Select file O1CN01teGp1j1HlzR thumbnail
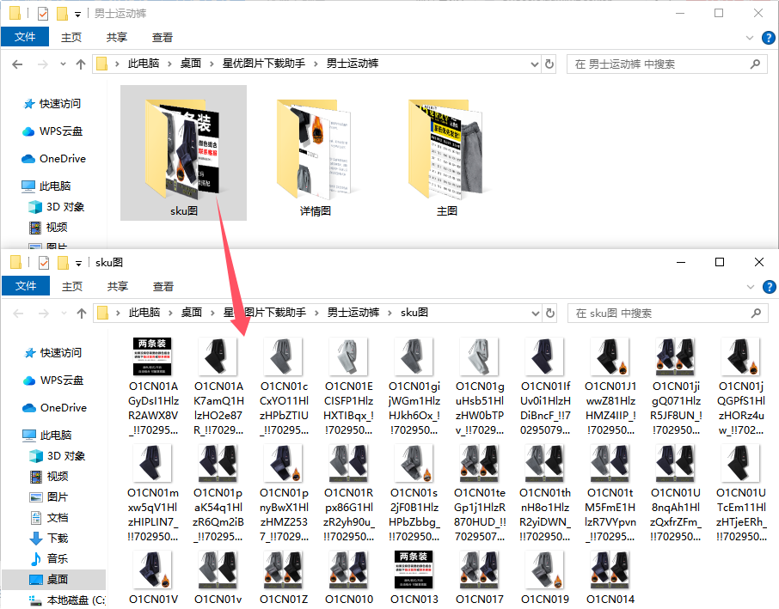 click(x=479, y=463)
